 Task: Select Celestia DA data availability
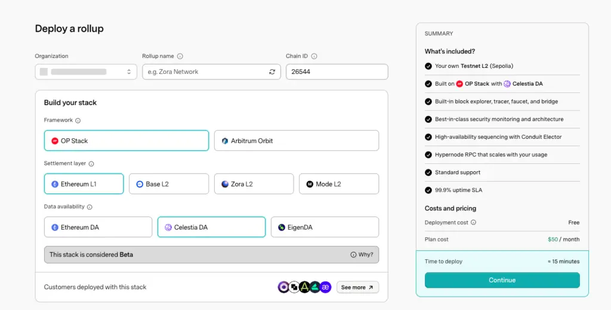(x=211, y=227)
